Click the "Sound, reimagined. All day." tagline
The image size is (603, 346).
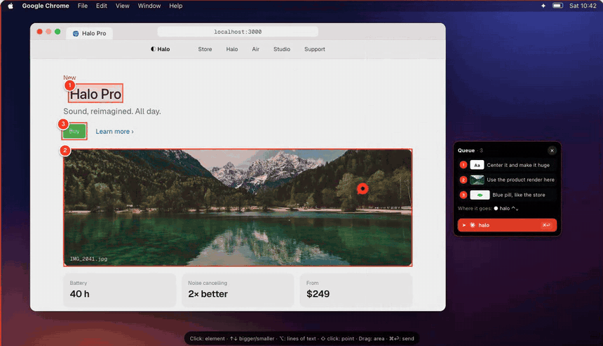[112, 111]
